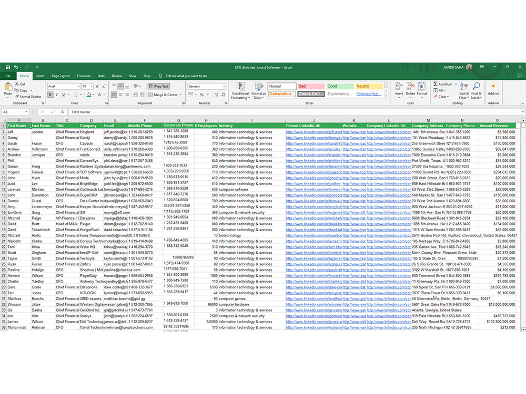Apply the Comma Style number format
The width and height of the screenshot is (526, 394).
(x=208, y=95)
